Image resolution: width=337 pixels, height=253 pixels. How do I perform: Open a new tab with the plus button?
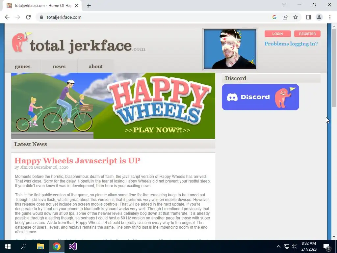(89, 6)
